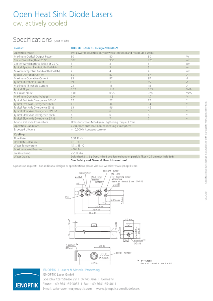This screenshot has height=301, width=213.
Task: Click the 'Water Quality' row label
Action: [x=22, y=157]
